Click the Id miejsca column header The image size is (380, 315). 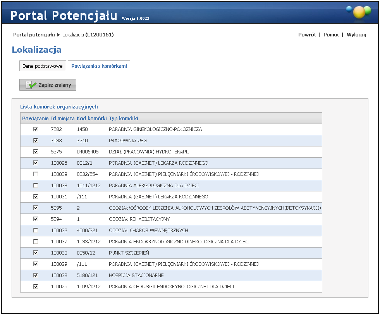pos(62,118)
